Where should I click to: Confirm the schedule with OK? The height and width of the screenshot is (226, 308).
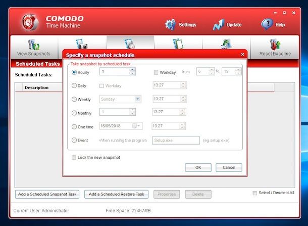[x=198, y=167]
